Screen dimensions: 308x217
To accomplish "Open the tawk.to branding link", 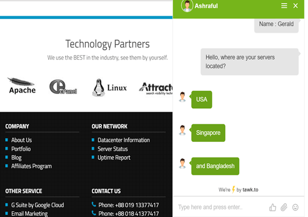I will 250,190.
